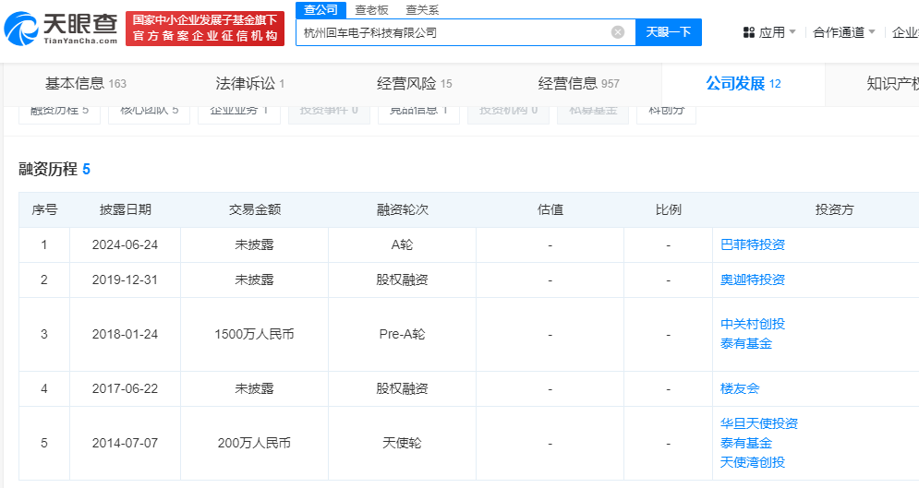Clear the search box with the X icon
This screenshot has width=919, height=488.
618,32
